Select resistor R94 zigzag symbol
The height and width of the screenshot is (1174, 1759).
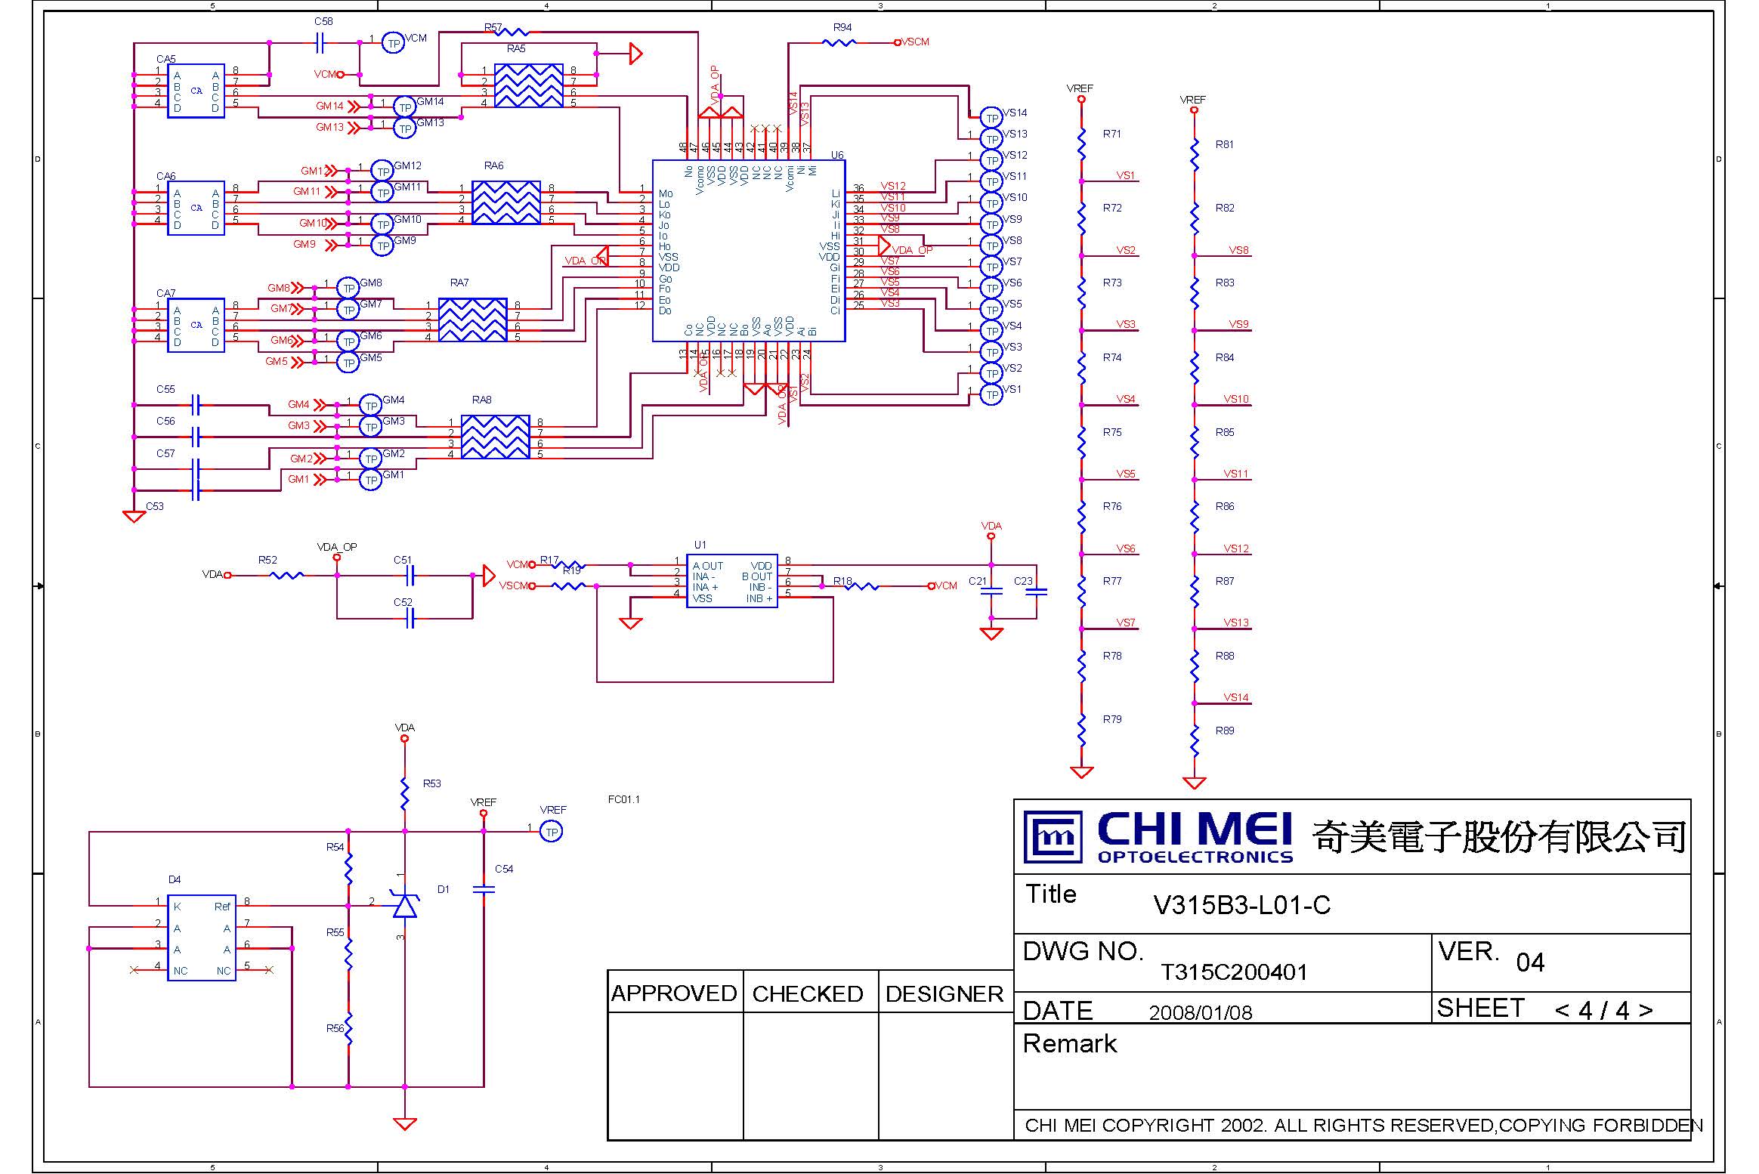tap(839, 43)
